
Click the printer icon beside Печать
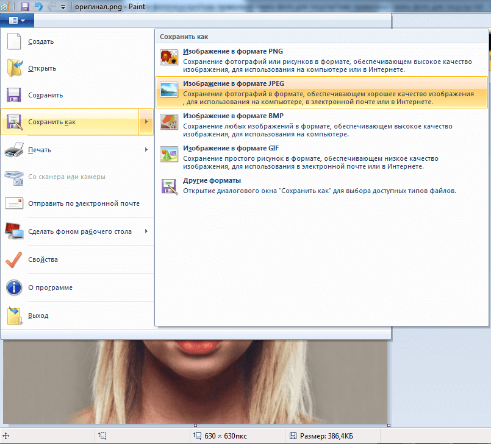pos(14,149)
